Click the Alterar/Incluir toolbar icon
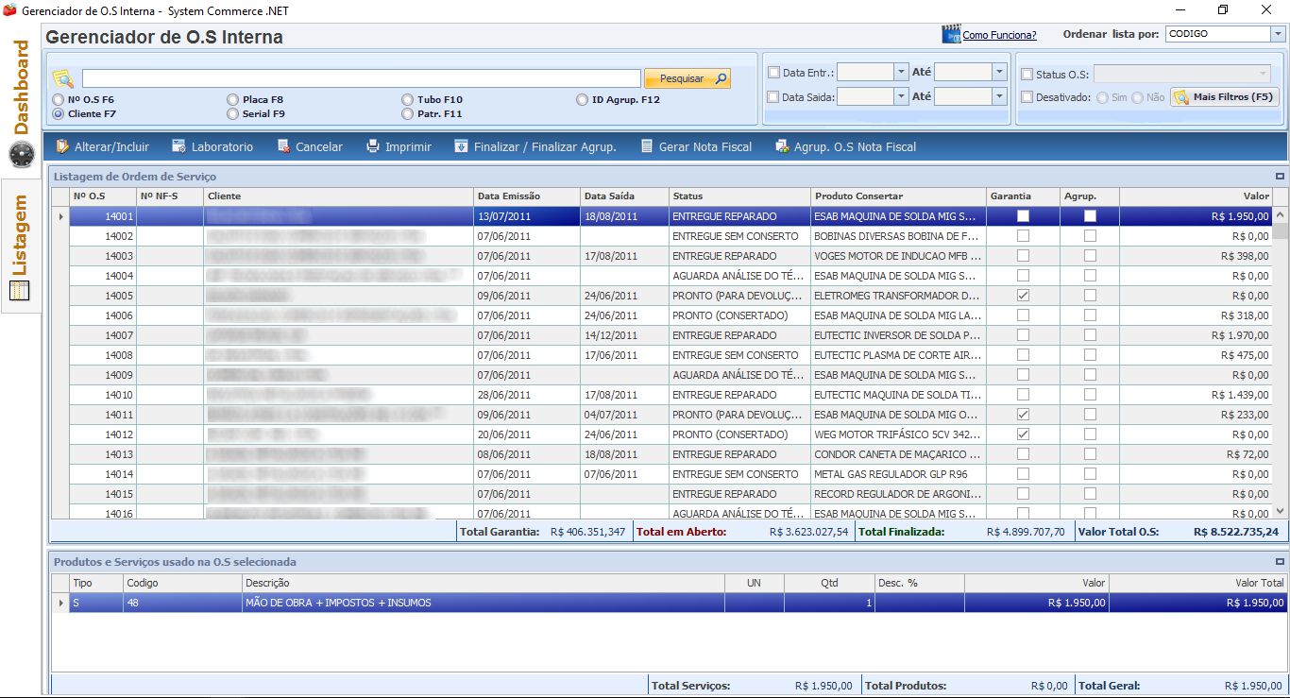This screenshot has height=698, width=1290. coord(62,146)
